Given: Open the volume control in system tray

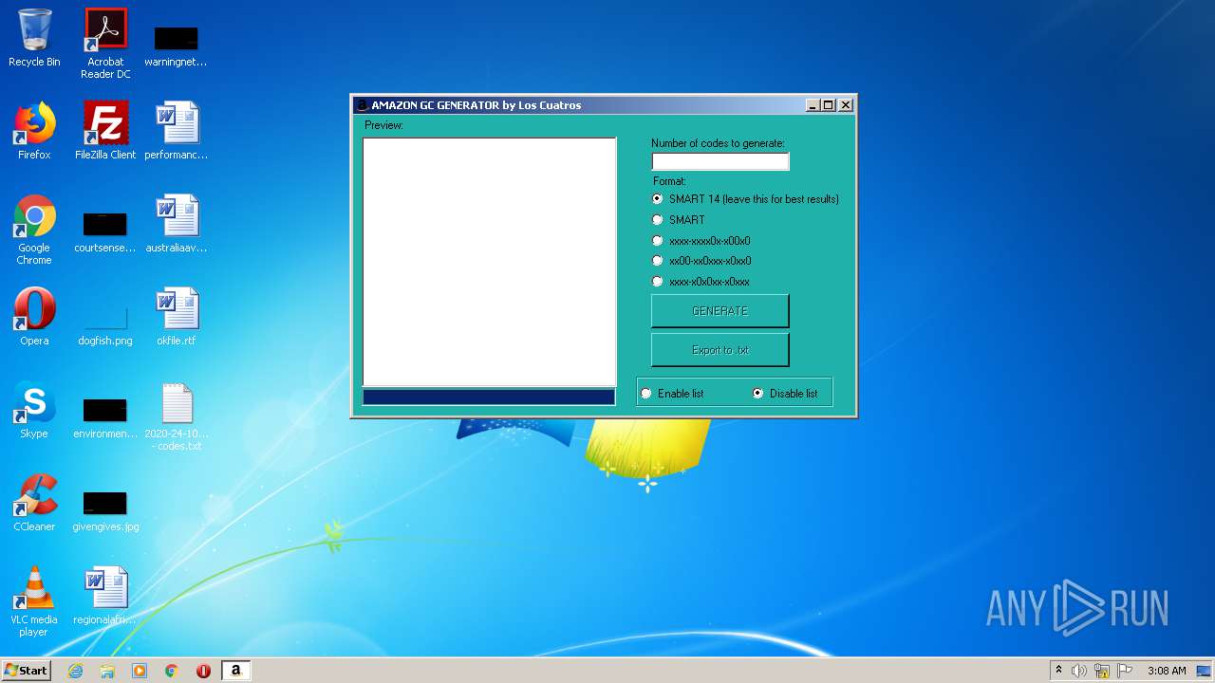Looking at the screenshot, I should (x=1079, y=671).
